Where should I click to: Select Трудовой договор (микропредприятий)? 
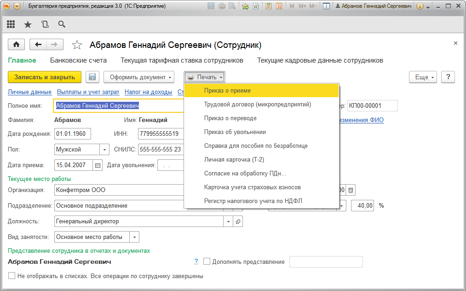pyautogui.click(x=262, y=105)
